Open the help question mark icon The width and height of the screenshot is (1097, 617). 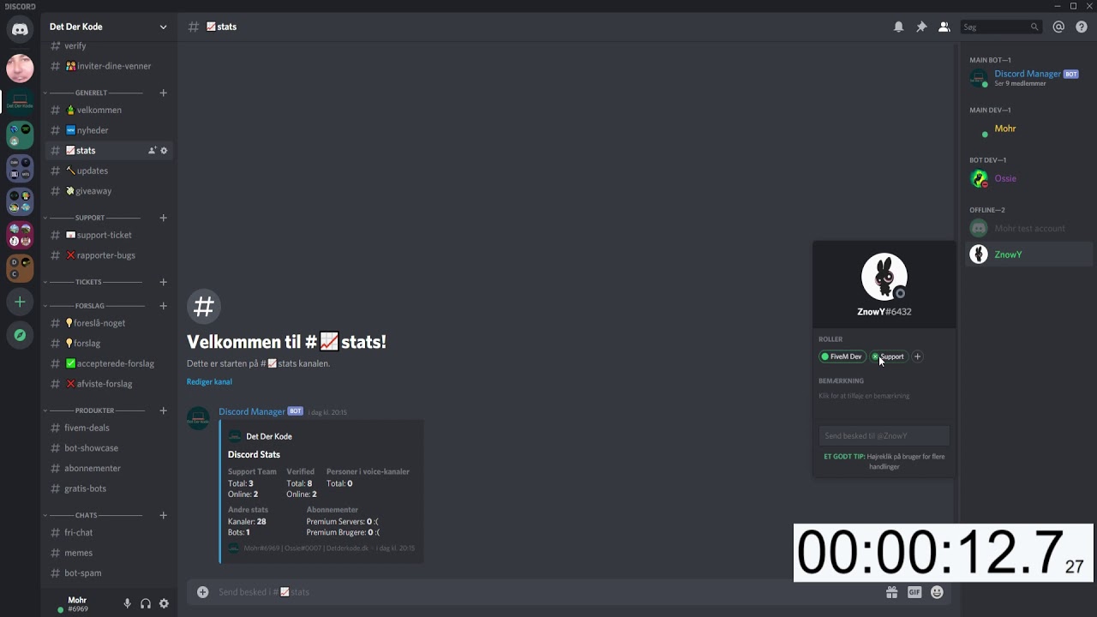(1082, 27)
